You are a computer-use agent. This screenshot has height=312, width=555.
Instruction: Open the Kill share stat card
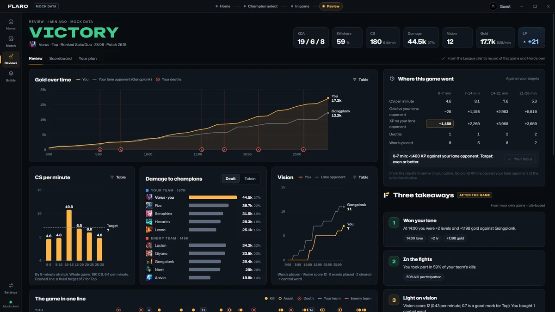347,38
